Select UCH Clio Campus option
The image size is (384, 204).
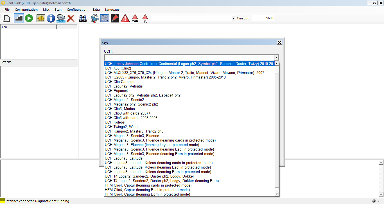click(189, 82)
